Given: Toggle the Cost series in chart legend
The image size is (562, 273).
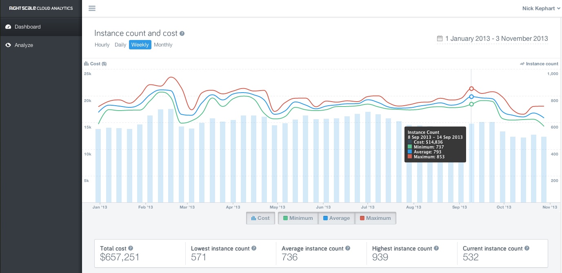Looking at the screenshot, I should pos(260,218).
